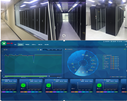The height and width of the screenshot is (101, 127).
Task: Click the left arrow beside timeline slider
Action: 2,76
